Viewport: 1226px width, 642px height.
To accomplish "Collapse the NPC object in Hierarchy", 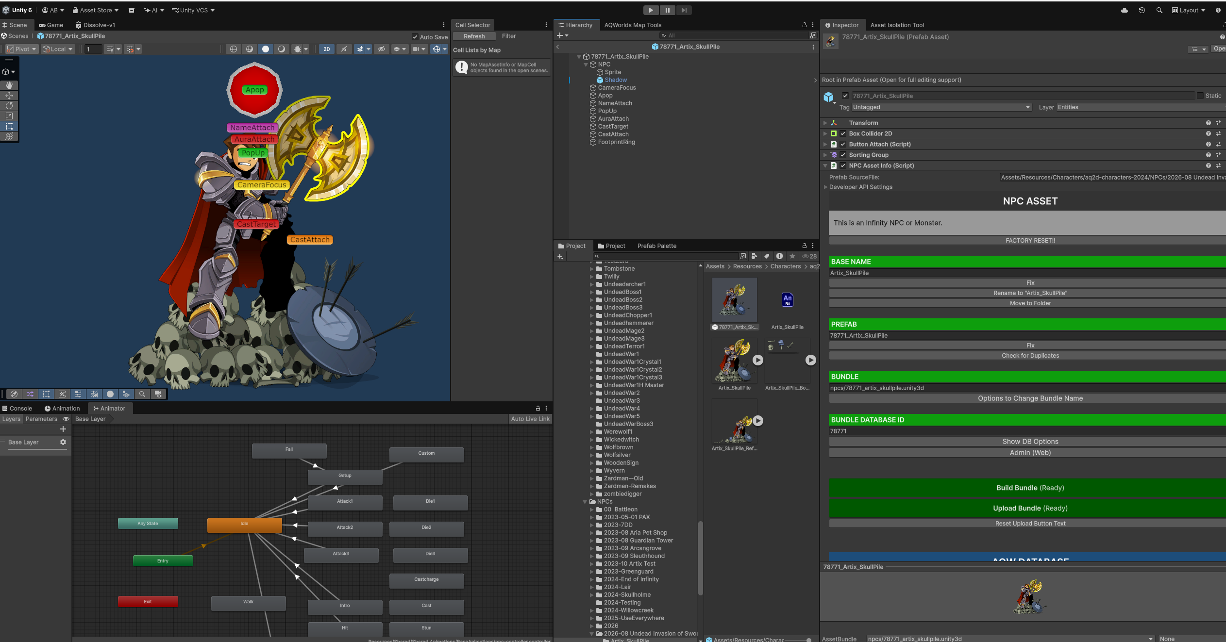I will click(586, 65).
